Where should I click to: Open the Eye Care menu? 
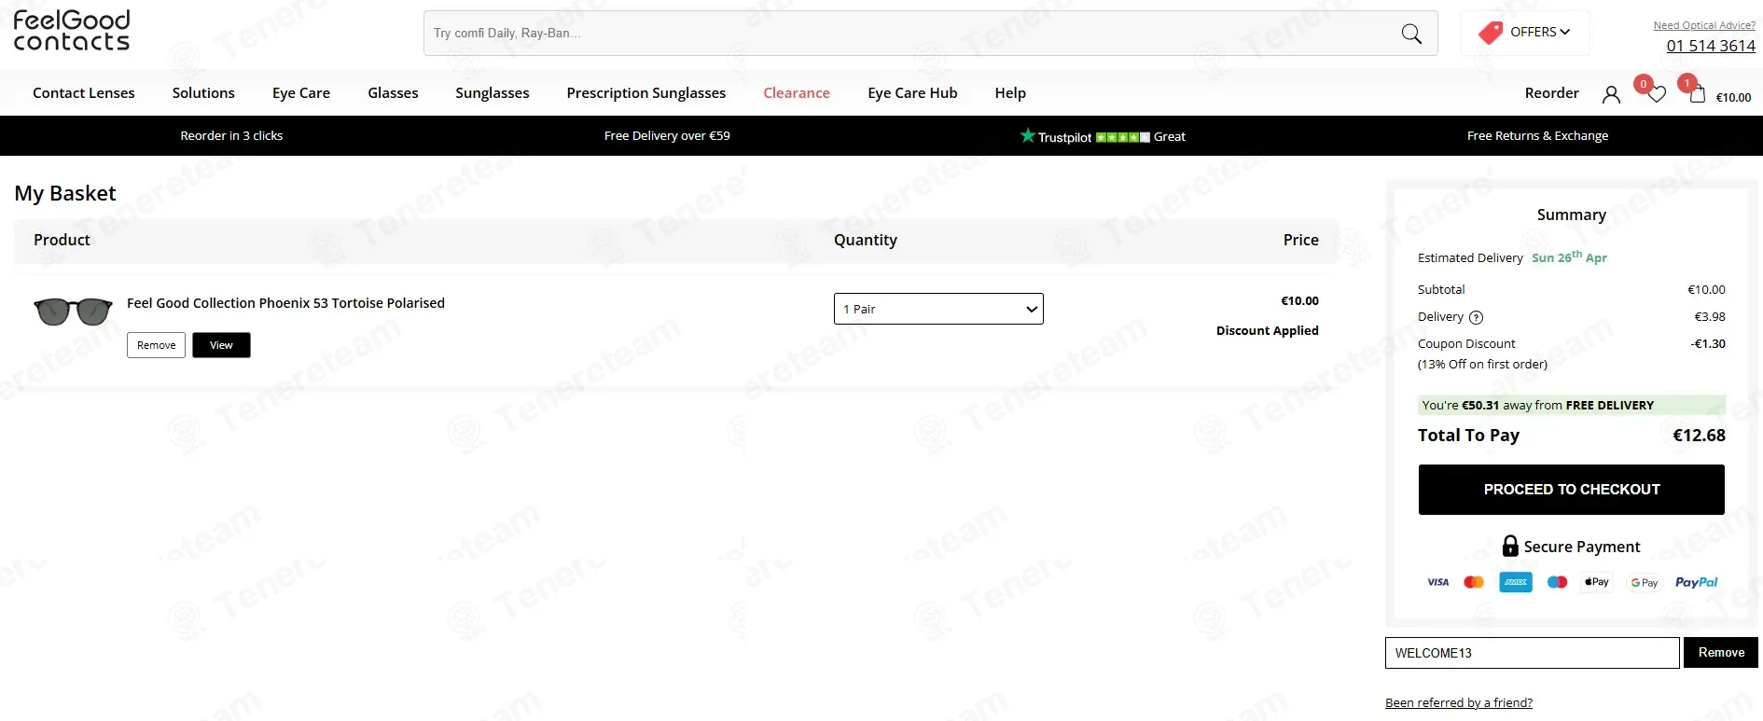(301, 93)
